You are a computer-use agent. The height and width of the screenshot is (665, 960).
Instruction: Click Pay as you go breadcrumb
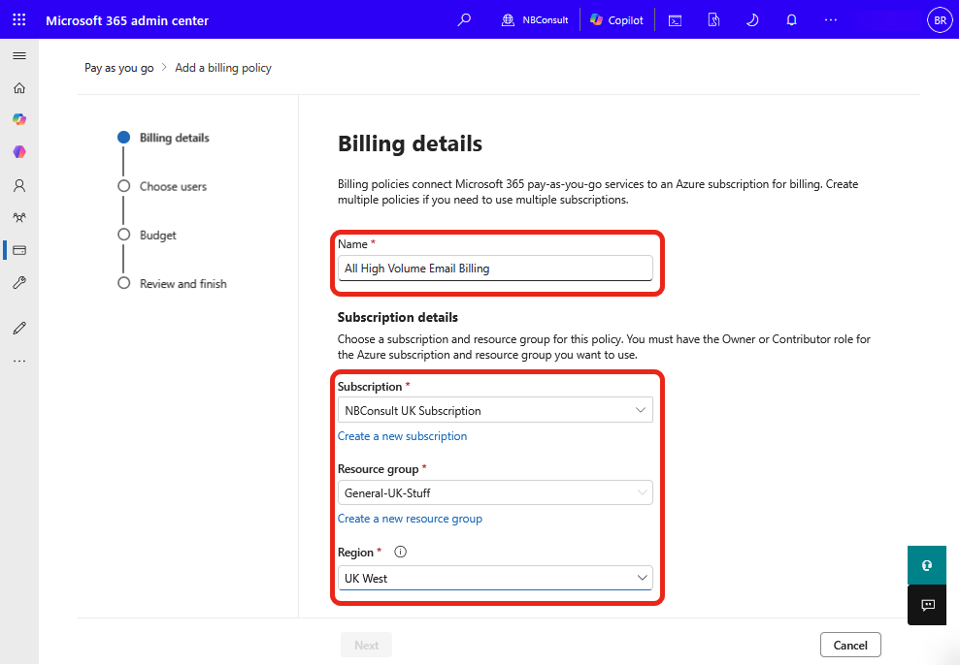tap(119, 68)
